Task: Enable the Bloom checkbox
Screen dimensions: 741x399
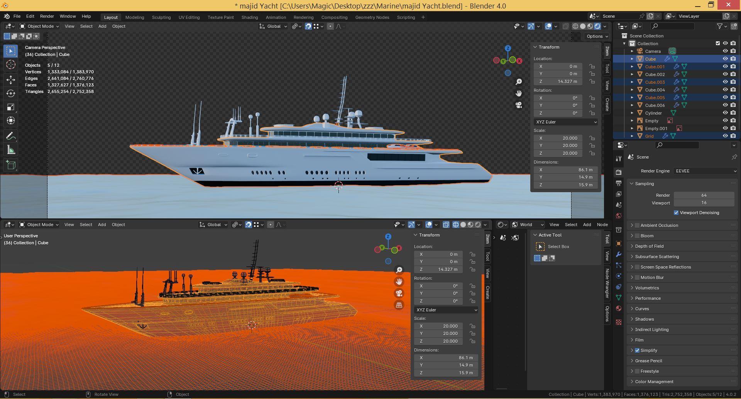Action: click(x=637, y=236)
